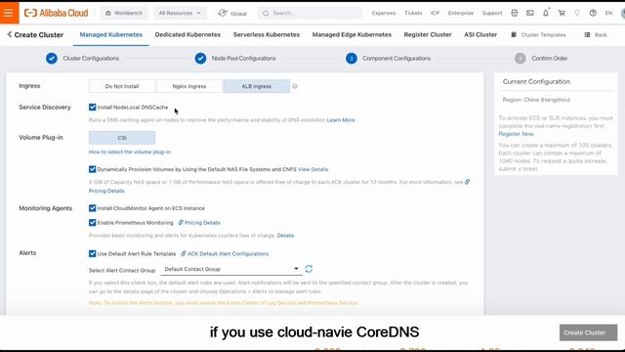This screenshot has width=625, height=352.
Task: Open the notification bell
Action: pos(546,13)
